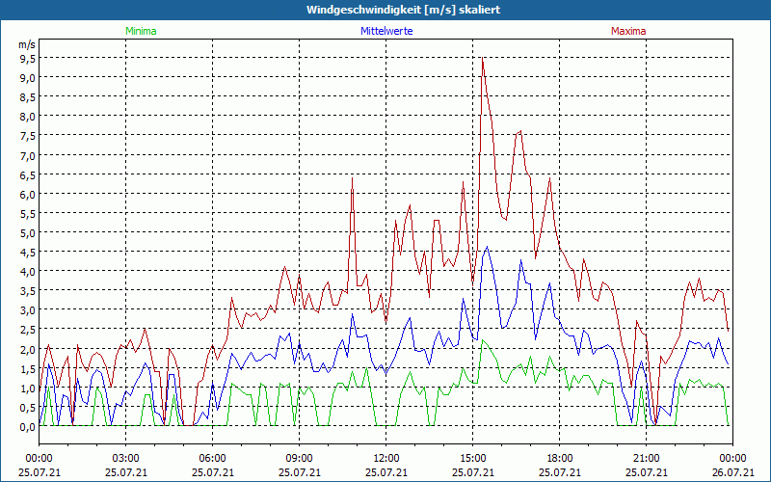Select the 09:00 time marker on the x-axis
This screenshot has width=771, height=482.
pos(300,458)
